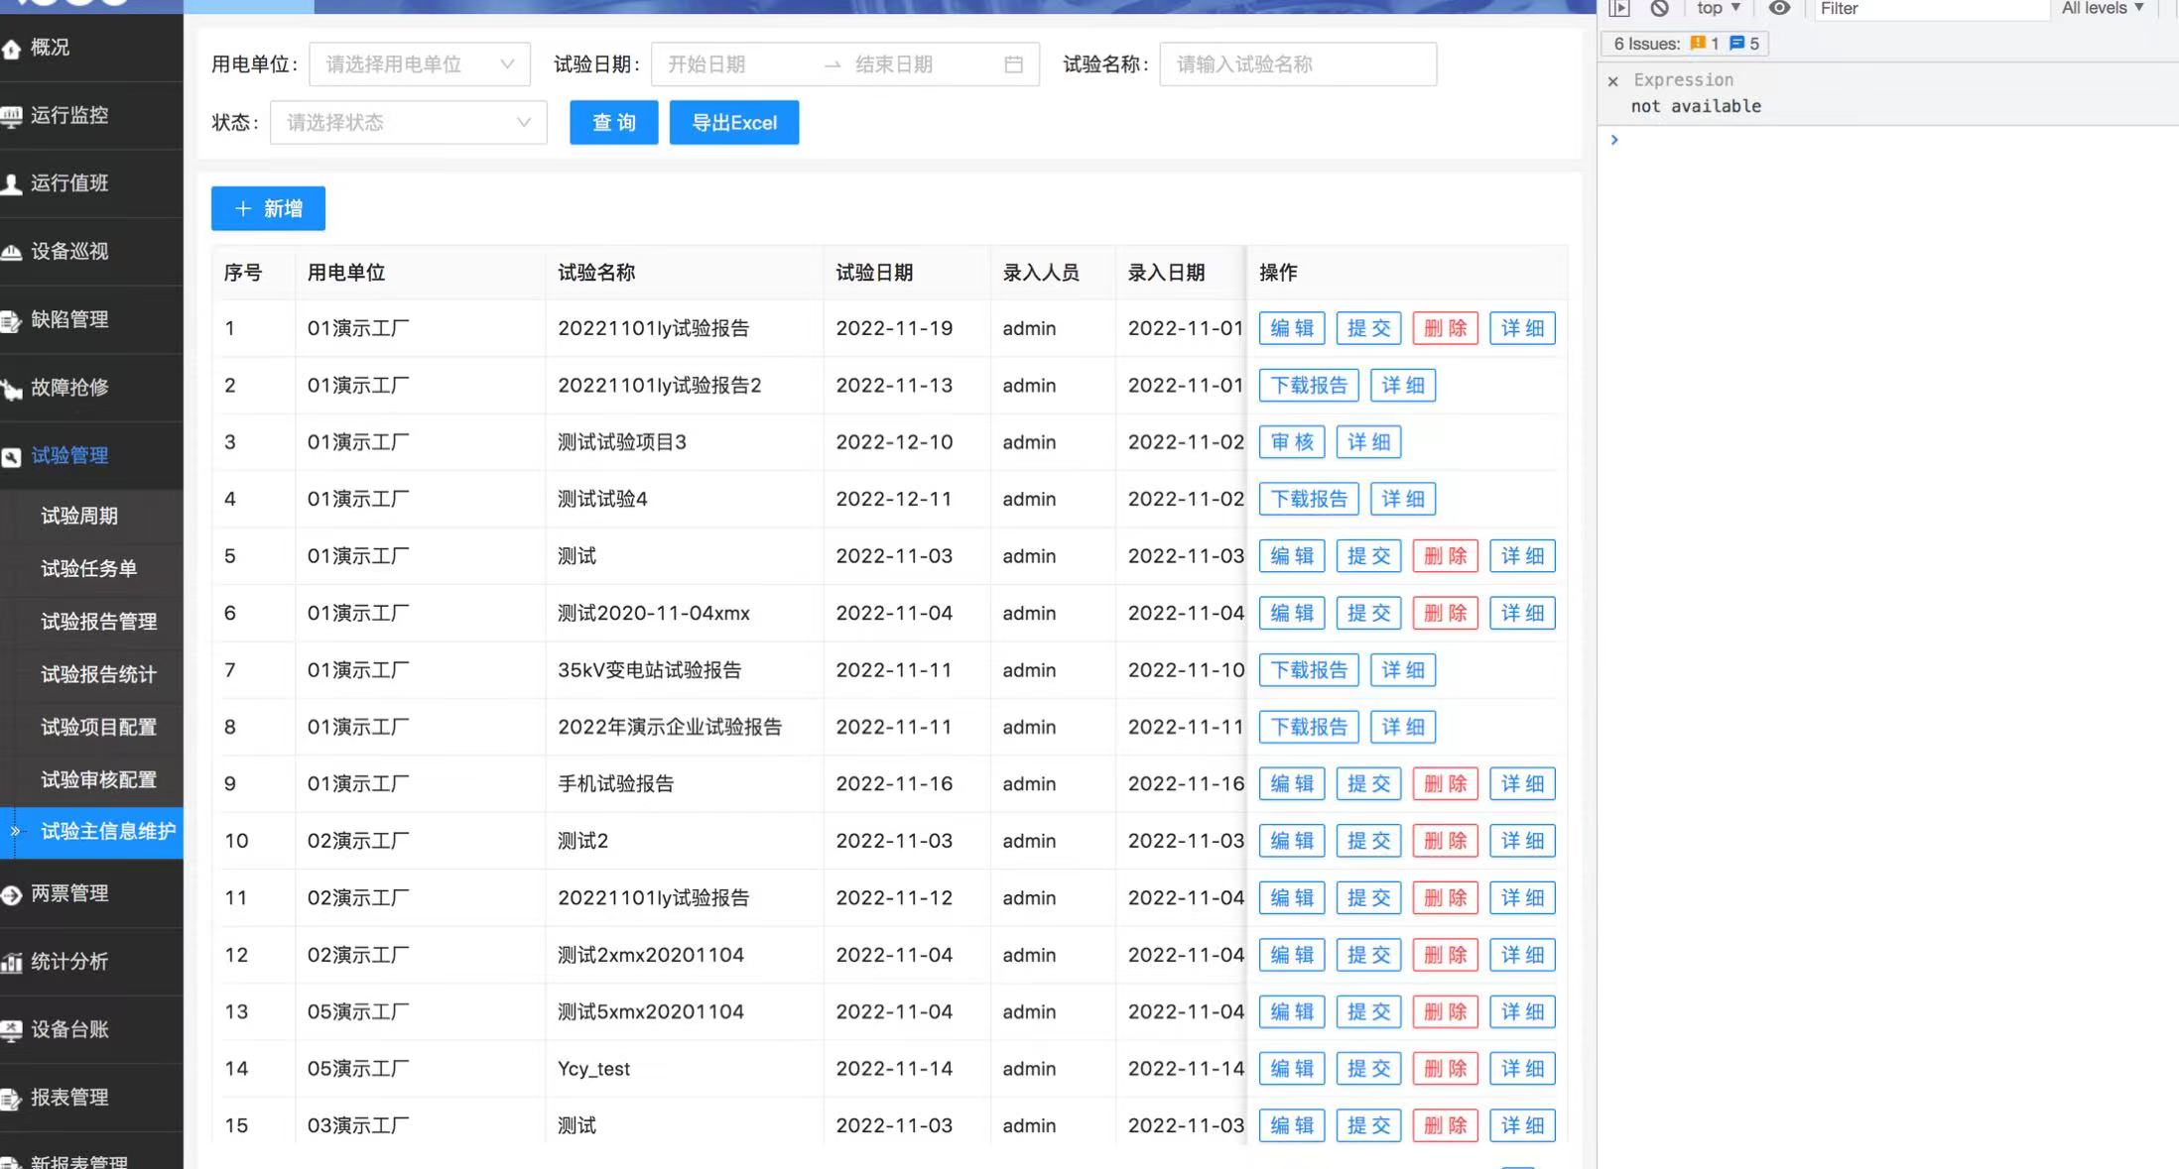Click the 运行监控 monitor icon

pyautogui.click(x=12, y=117)
